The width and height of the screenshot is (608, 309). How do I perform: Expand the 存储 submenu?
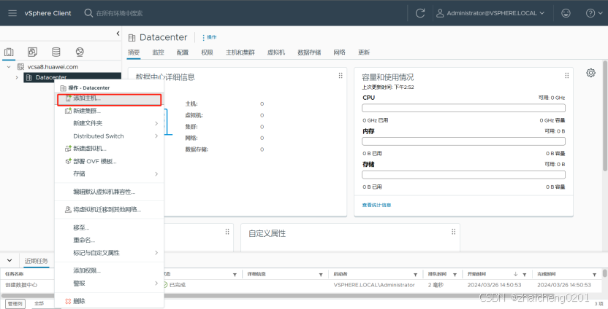(110, 173)
